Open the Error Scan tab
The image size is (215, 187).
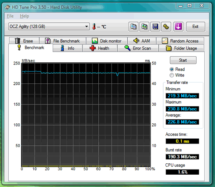138,48
